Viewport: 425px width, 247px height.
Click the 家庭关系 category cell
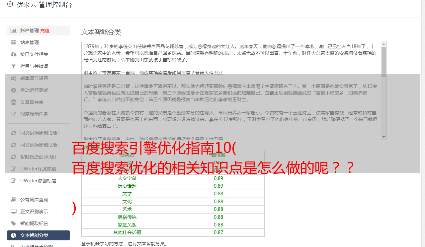click(127, 225)
